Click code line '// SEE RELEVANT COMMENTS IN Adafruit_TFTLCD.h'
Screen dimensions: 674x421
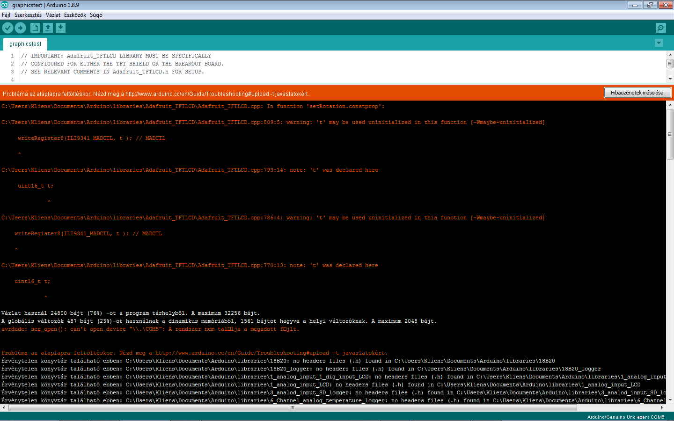coord(112,72)
